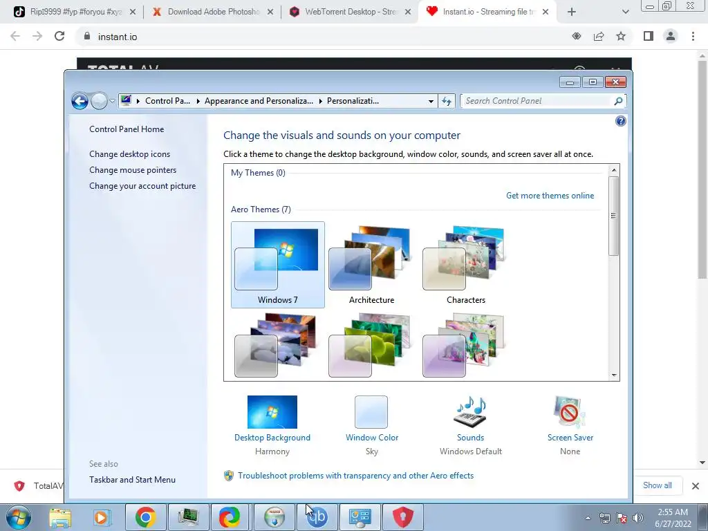
Task: Open Change desktop icons link
Action: point(129,154)
